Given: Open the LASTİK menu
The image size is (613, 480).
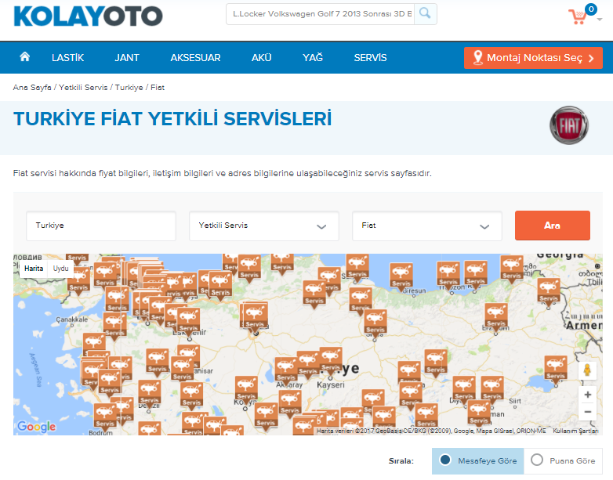Looking at the screenshot, I should [x=67, y=58].
